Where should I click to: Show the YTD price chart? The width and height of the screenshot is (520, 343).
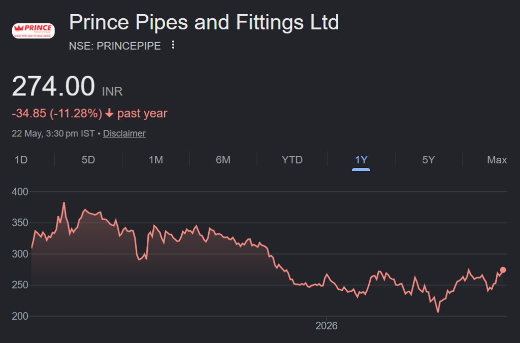(292, 160)
